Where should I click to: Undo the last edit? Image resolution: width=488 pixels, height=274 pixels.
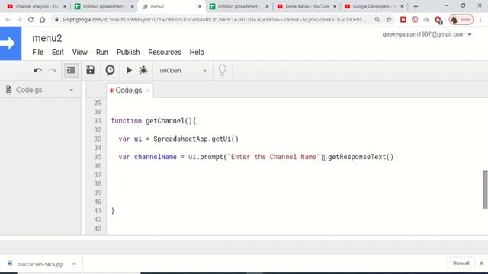[37, 71]
